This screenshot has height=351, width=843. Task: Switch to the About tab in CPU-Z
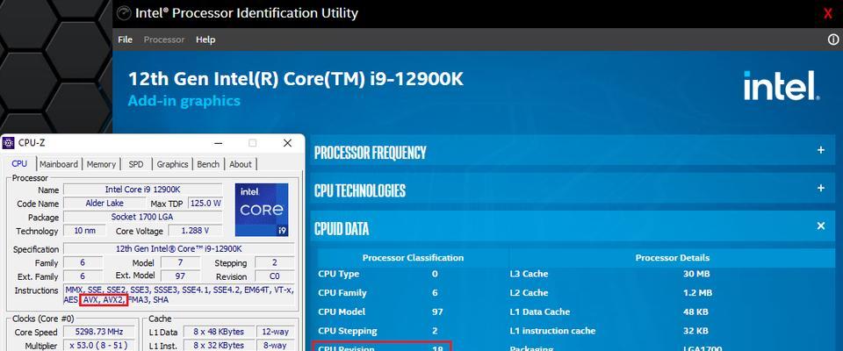click(241, 164)
